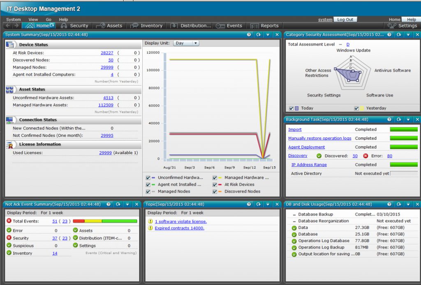Click the Help button in top right
Image resolution: width=421 pixels, height=285 pixels.
tap(411, 19)
